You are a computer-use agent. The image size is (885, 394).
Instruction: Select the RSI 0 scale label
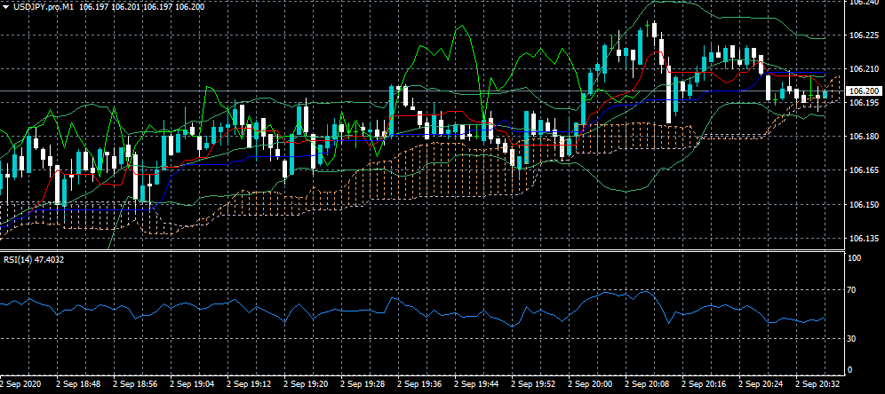pyautogui.click(x=851, y=370)
